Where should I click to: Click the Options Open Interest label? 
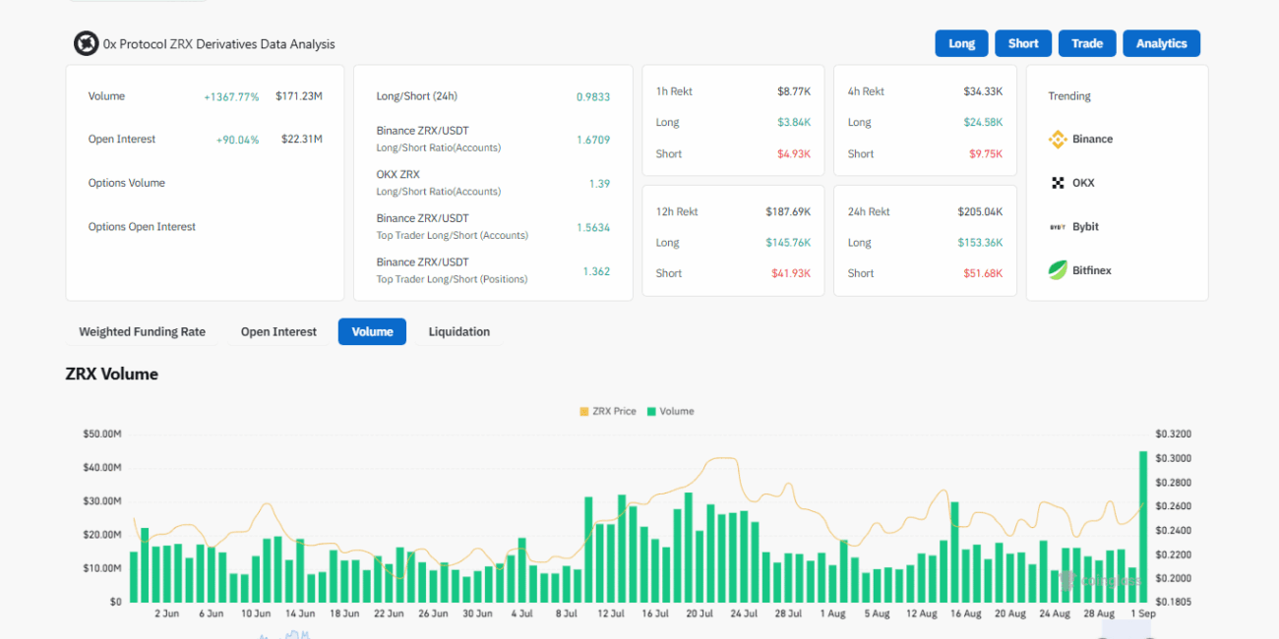142,227
